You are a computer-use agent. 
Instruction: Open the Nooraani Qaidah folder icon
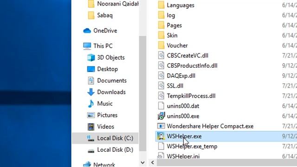(x=91, y=4)
